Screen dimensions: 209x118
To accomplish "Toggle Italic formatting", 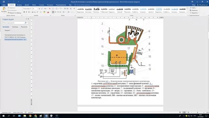I will click(26, 12).
